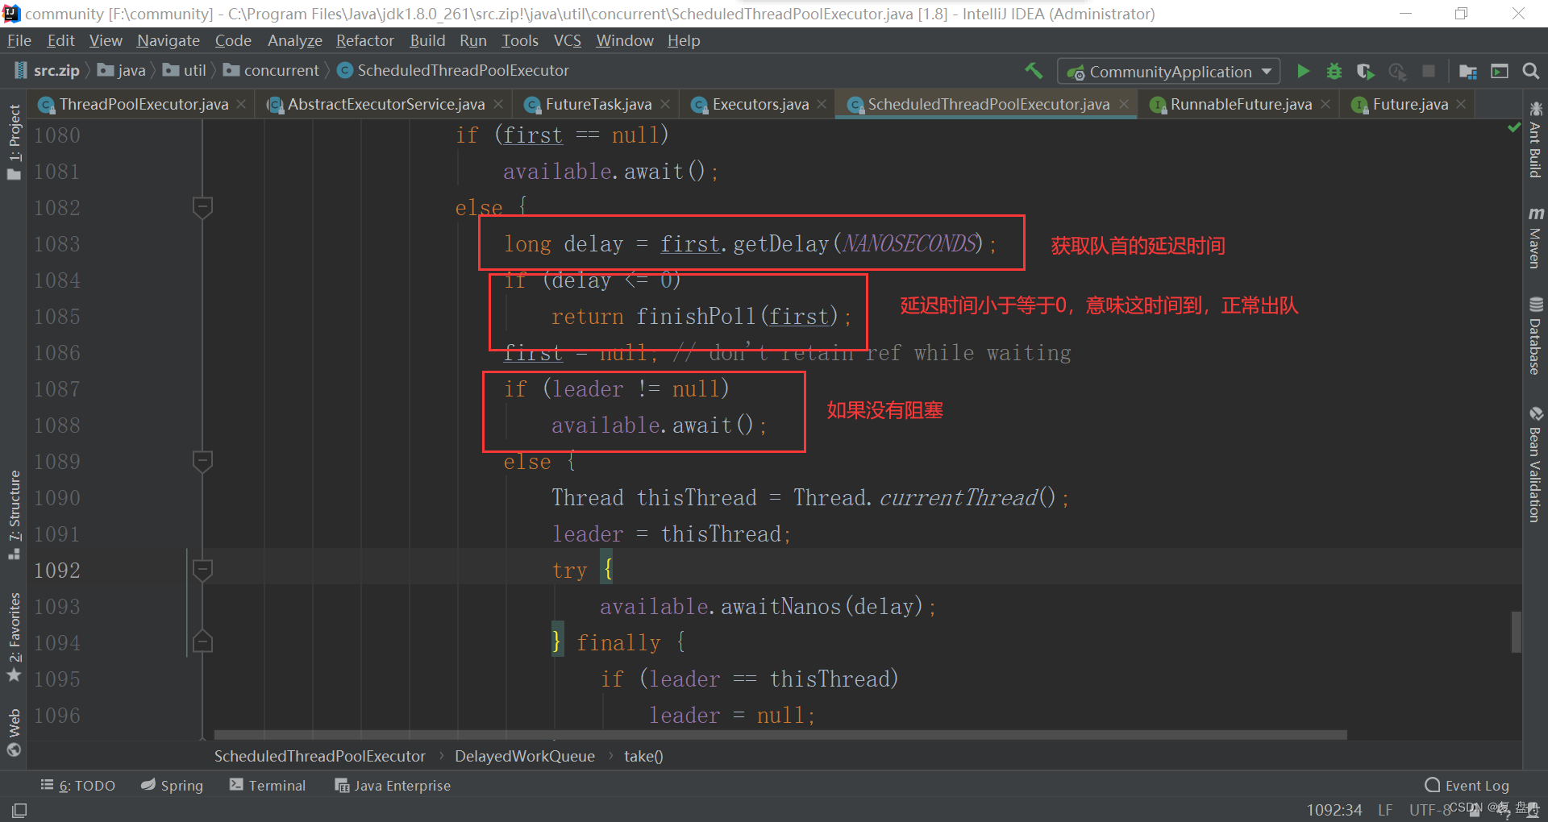Open the CommunityApplication run configuration dropdown

point(1169,72)
